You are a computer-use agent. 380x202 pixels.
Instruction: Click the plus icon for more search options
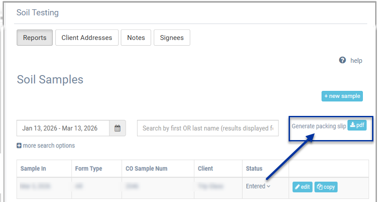pos(19,146)
